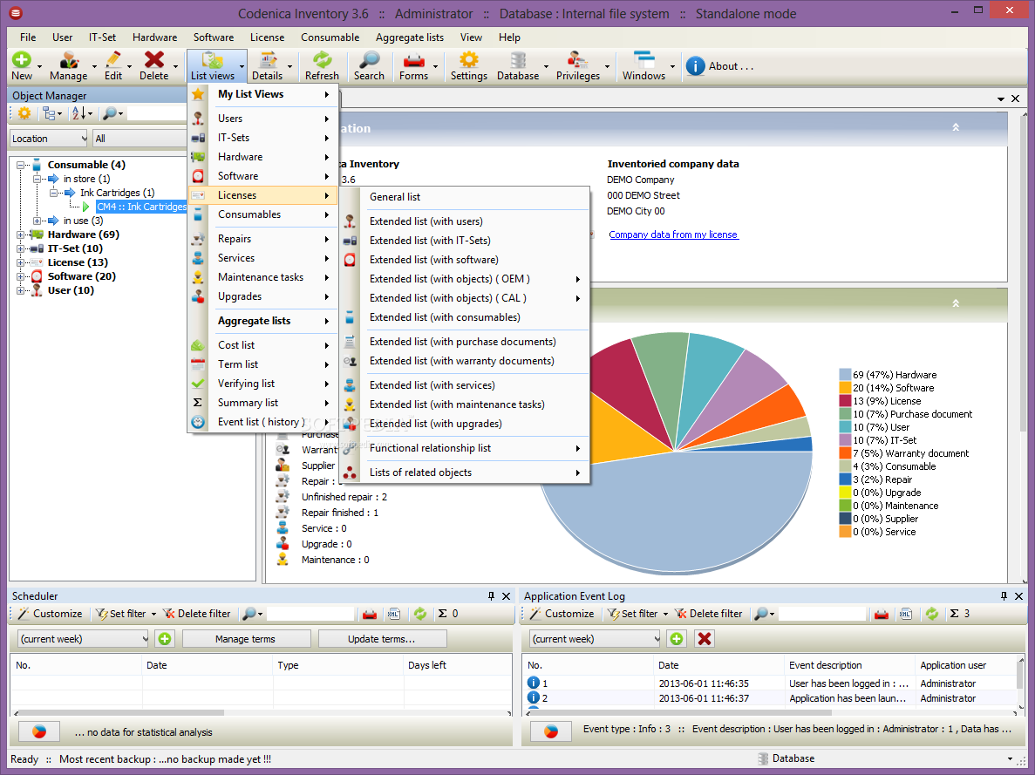The height and width of the screenshot is (775, 1035).
Task: Expand the License (13) tree node
Action: [x=20, y=262]
